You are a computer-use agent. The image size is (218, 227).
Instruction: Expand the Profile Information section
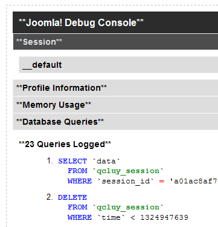click(x=115, y=88)
